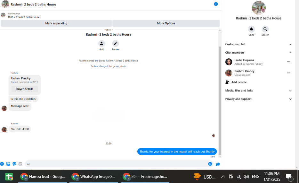This screenshot has height=183, width=299.
Task: Open options menu for Rashmi Pandey member
Action: pos(288,73)
